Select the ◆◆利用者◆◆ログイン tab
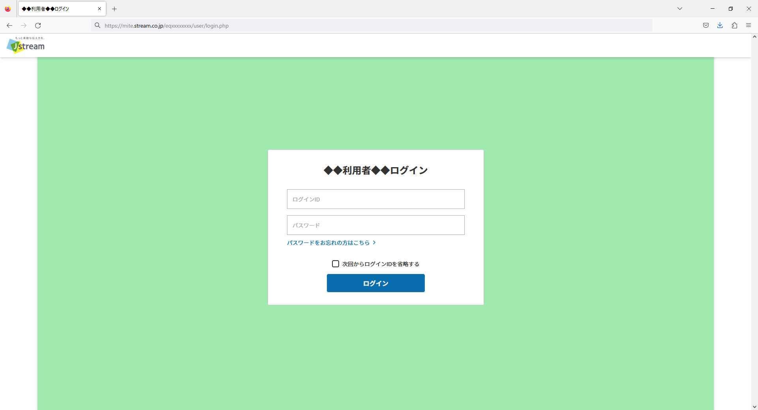Screen dimensions: 758x410 coord(62,9)
